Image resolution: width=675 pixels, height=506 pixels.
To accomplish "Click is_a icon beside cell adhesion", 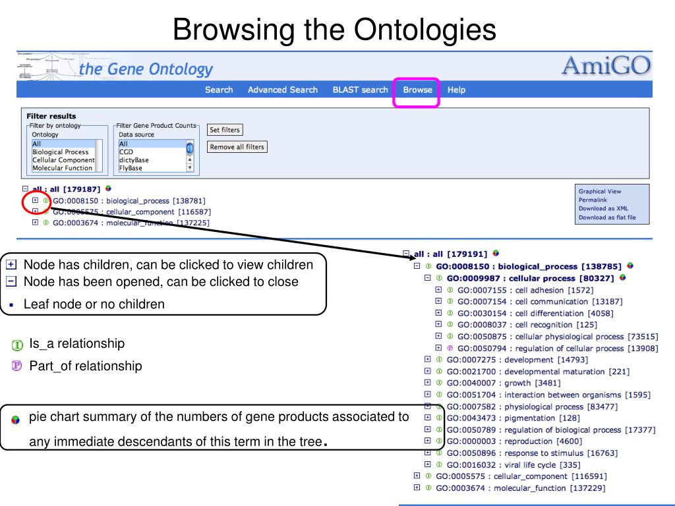I will click(450, 290).
